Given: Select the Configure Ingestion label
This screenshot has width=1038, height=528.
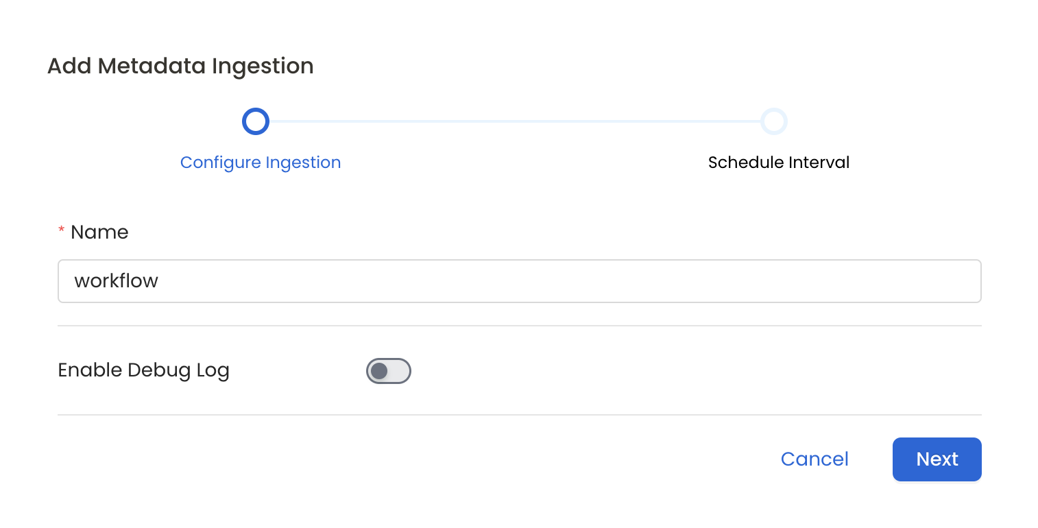Looking at the screenshot, I should [x=260, y=163].
